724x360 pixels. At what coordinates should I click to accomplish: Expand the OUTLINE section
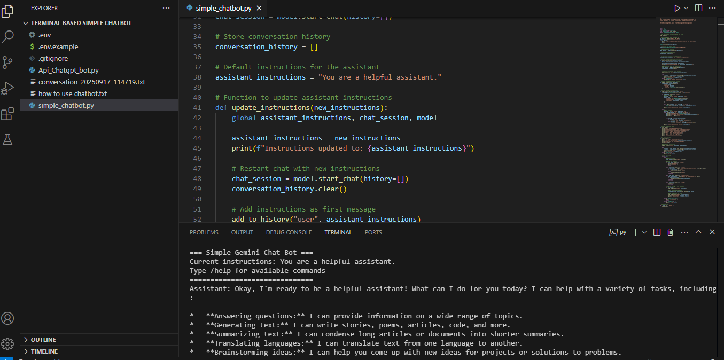pyautogui.click(x=99, y=340)
